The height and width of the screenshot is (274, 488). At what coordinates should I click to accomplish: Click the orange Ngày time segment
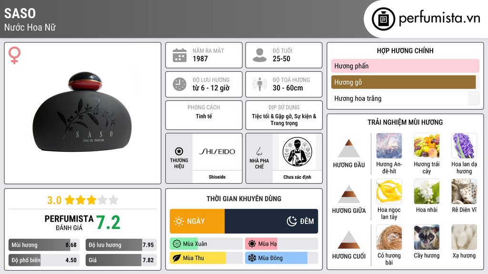tap(197, 221)
